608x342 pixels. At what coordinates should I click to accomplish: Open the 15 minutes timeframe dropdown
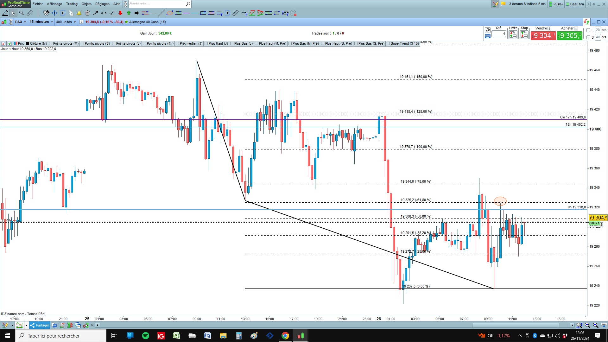[x=41, y=22]
